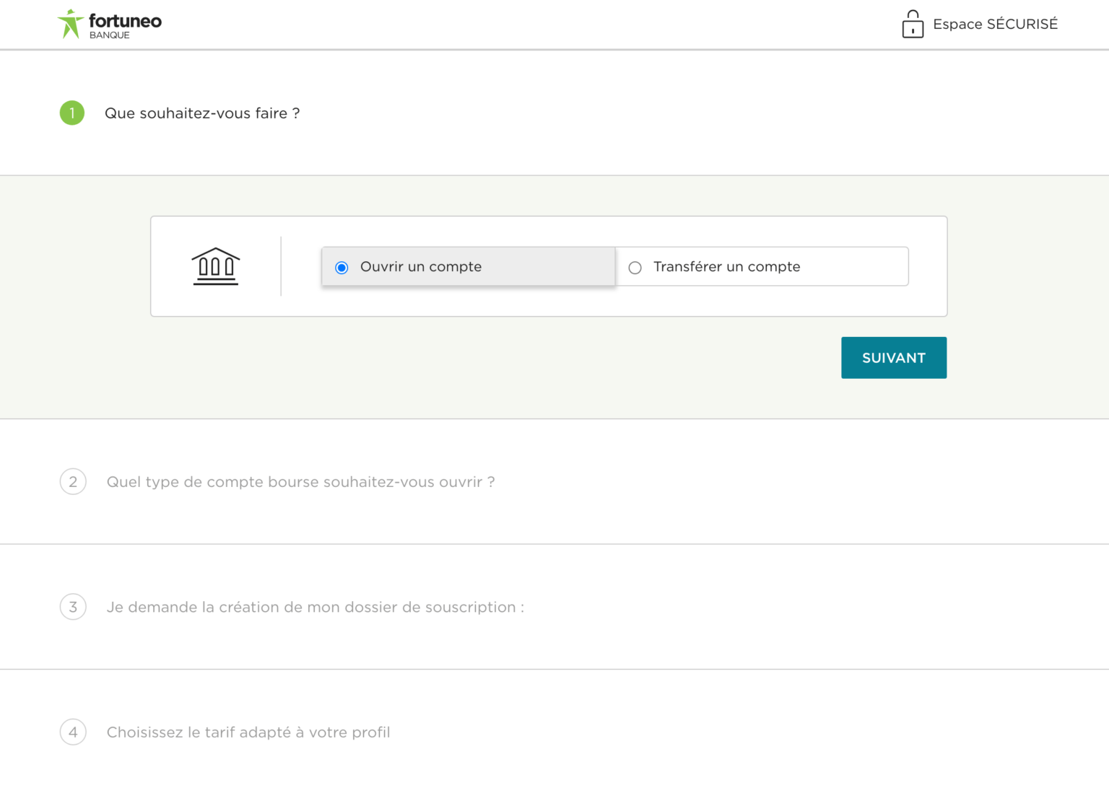Expand the 'Que souhaitez-vous faire ?' section heading

point(202,113)
